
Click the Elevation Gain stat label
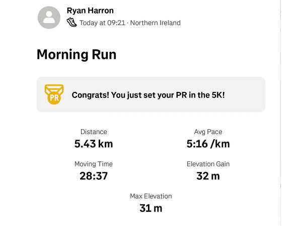pyautogui.click(x=208, y=164)
